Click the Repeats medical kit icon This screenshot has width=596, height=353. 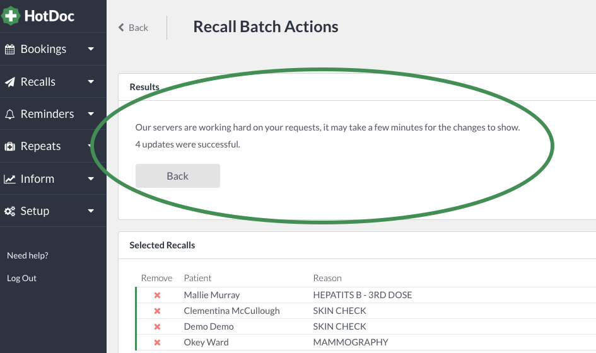(x=10, y=146)
